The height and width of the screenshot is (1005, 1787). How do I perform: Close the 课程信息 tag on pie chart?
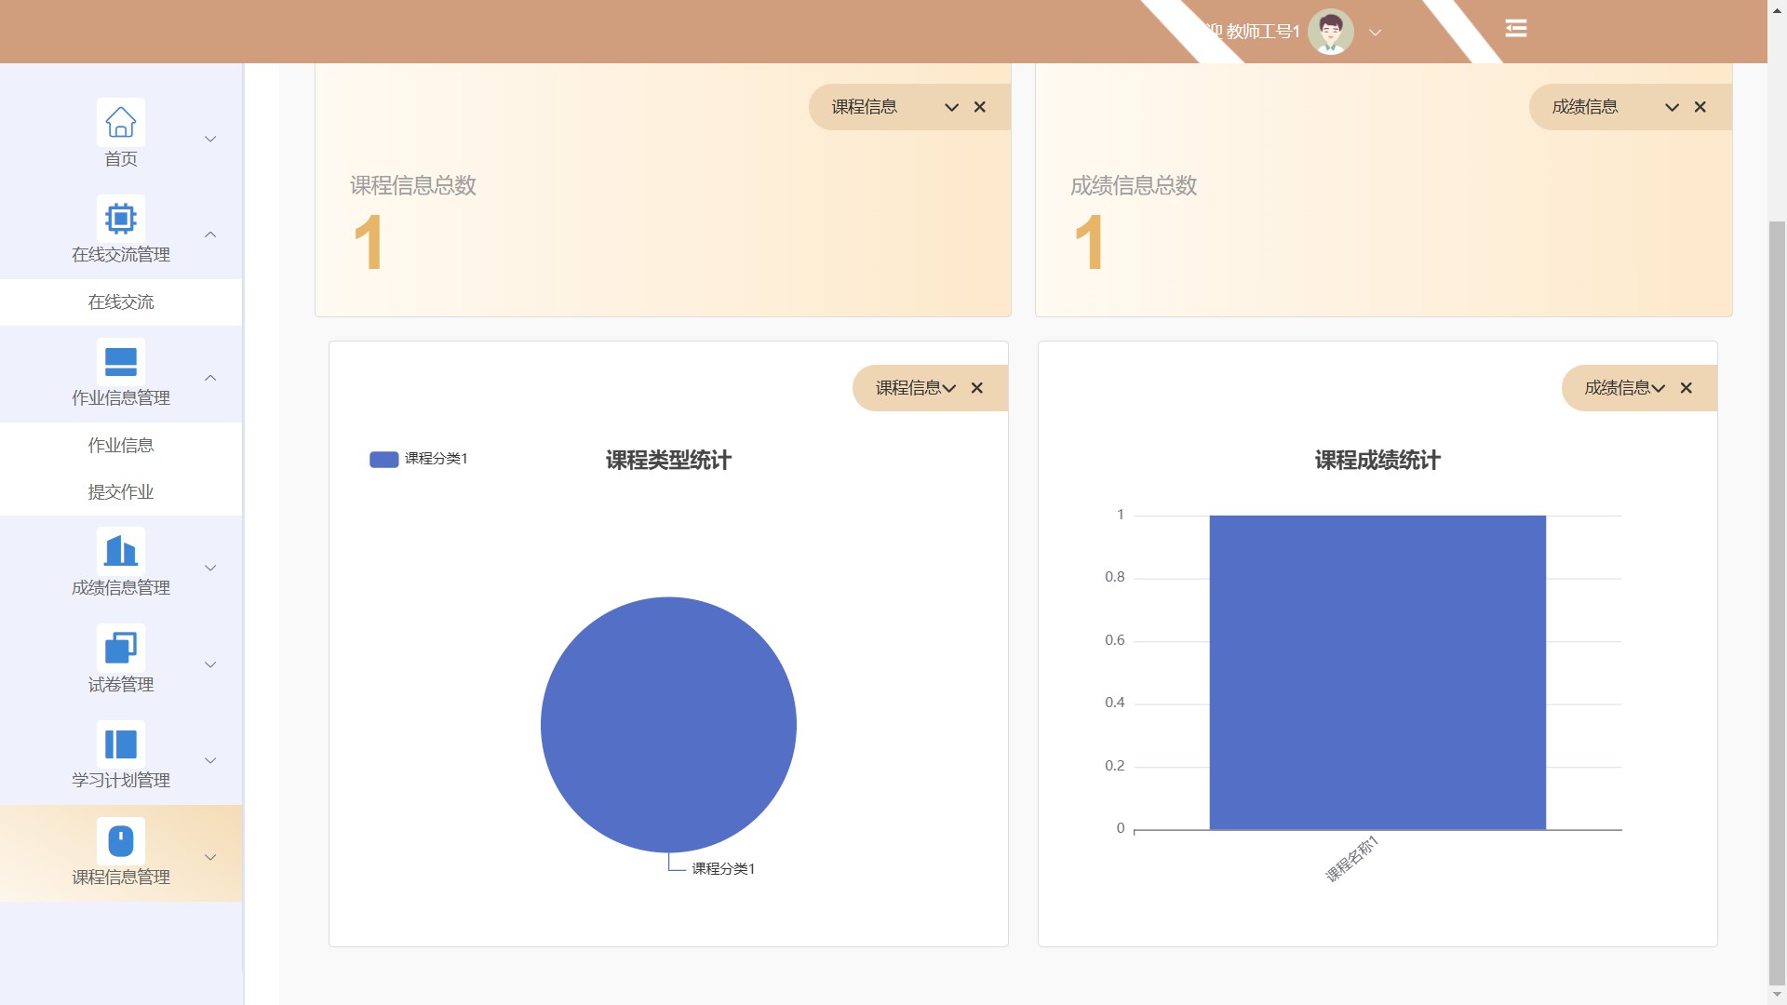977,388
